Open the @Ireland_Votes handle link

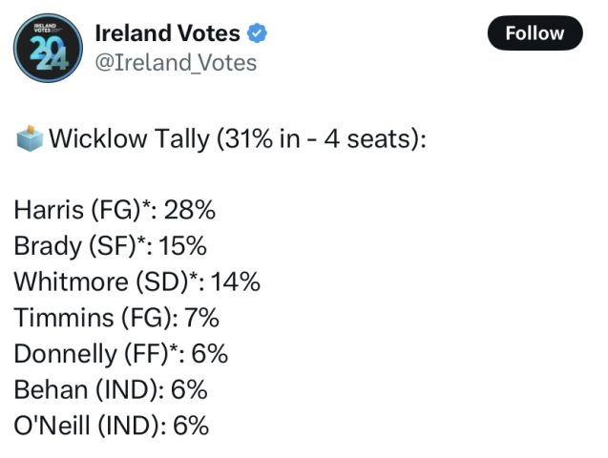176,63
